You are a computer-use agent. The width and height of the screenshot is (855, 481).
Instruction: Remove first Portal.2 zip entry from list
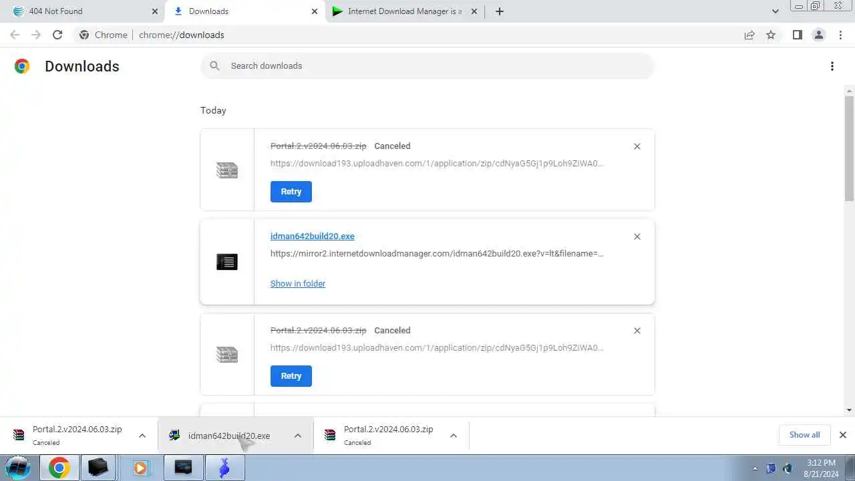(x=637, y=146)
